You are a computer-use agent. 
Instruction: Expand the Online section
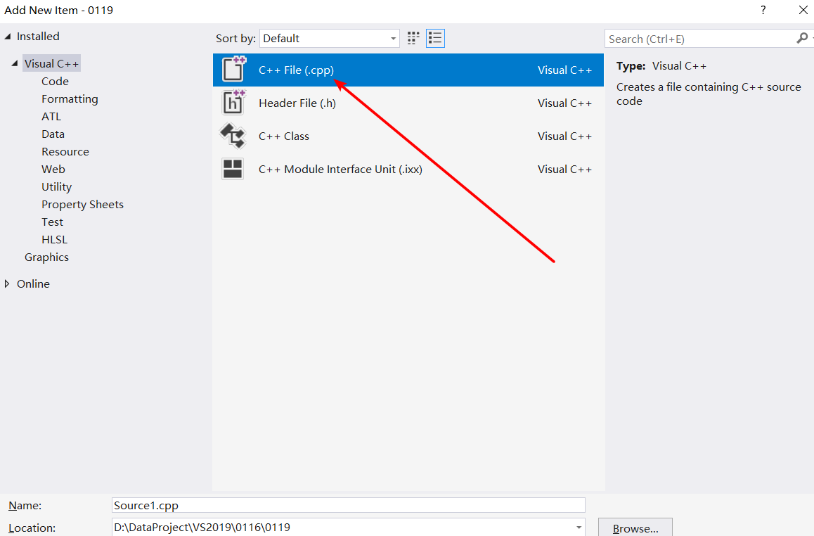(8, 283)
